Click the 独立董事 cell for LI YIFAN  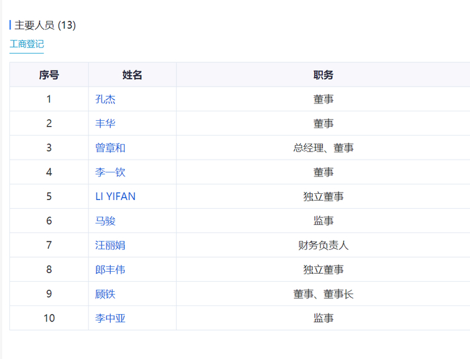coord(323,197)
